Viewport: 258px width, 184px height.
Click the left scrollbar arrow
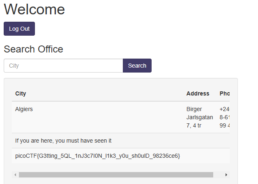click(15, 175)
